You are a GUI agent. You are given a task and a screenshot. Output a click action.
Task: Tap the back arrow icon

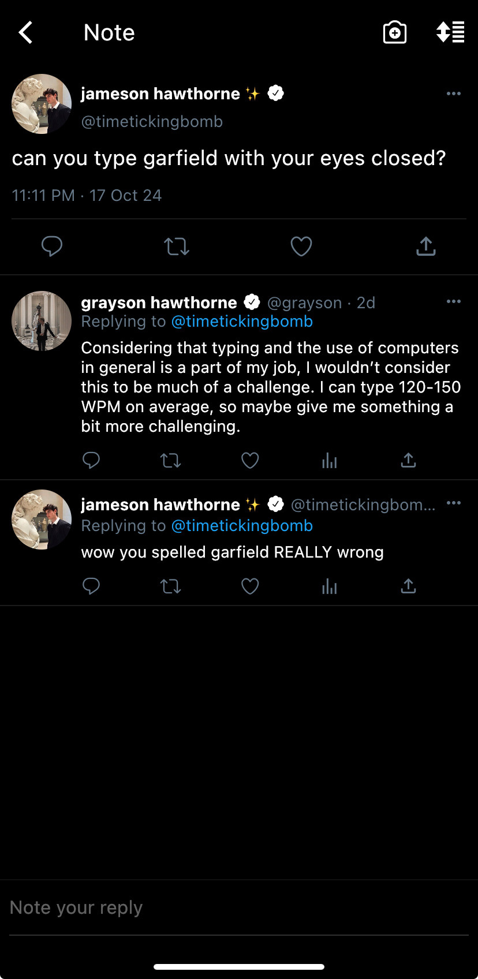25,33
